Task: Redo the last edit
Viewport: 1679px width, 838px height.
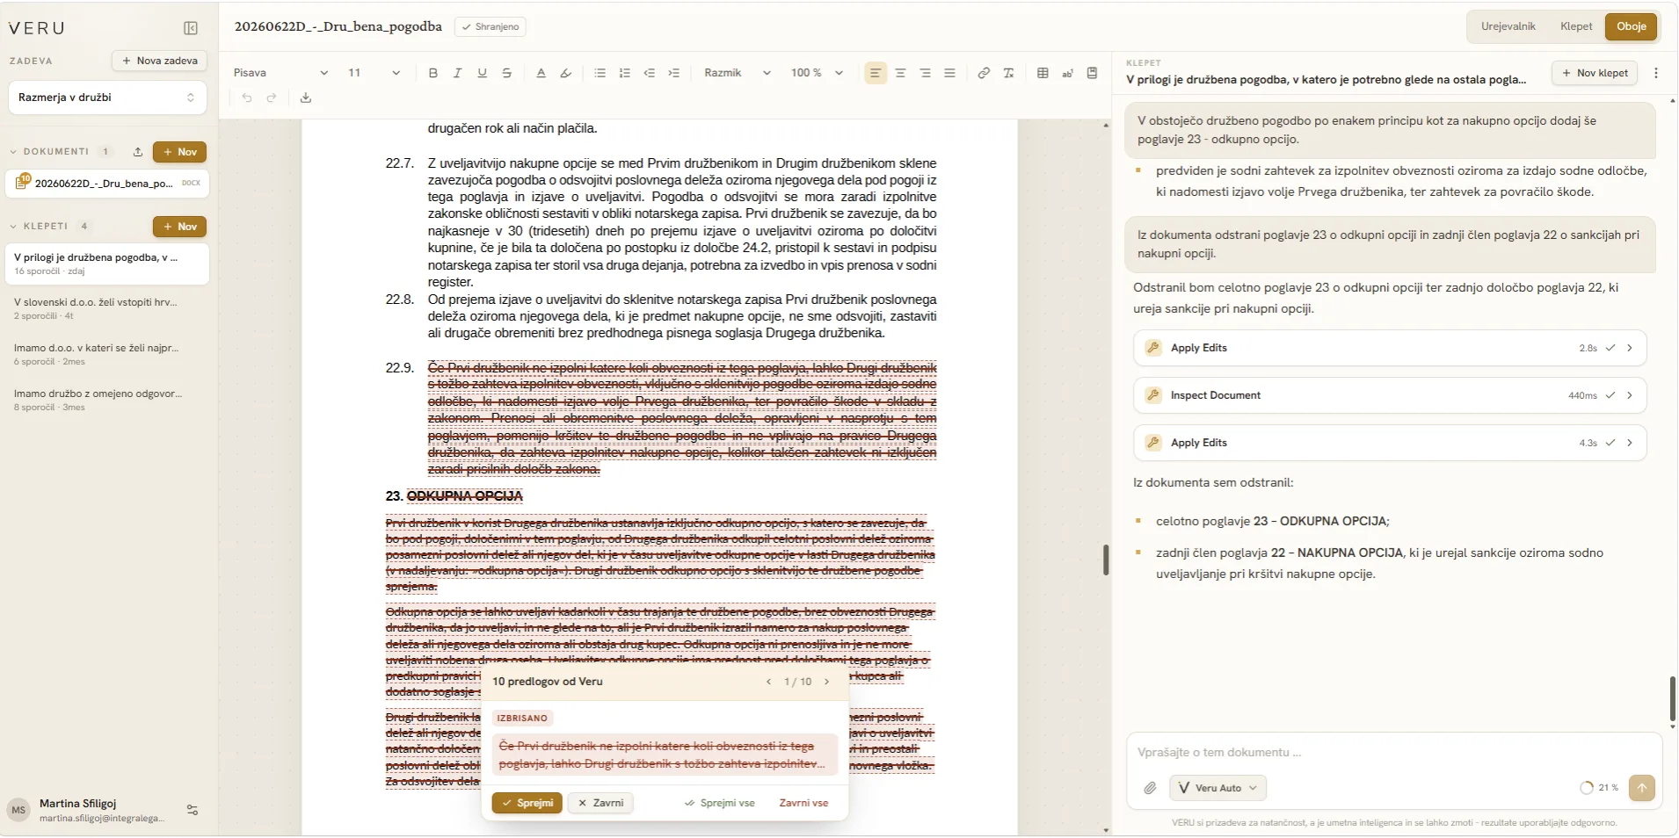Action: pos(272,98)
